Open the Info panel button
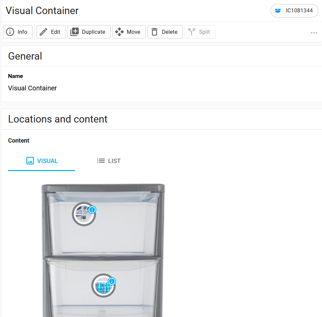The image size is (322, 317). pos(18,32)
